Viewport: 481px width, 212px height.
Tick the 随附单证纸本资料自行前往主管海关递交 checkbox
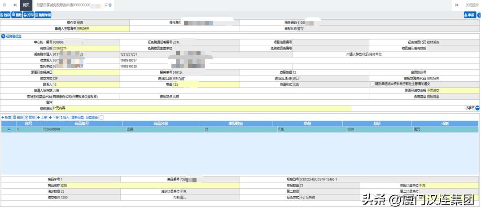pos(372,84)
